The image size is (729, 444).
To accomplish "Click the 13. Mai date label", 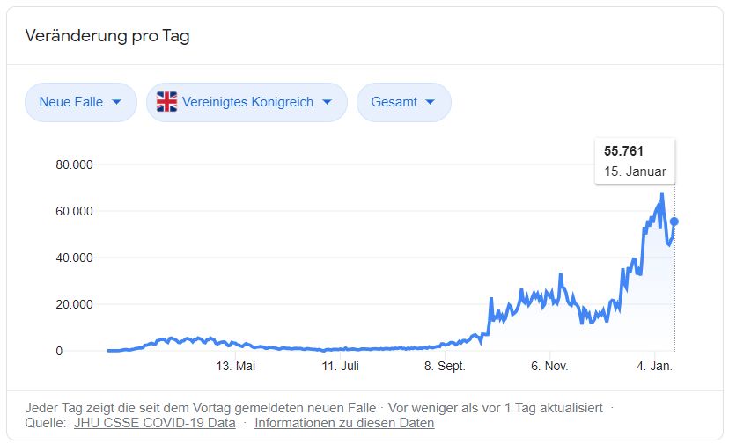I will pos(236,367).
